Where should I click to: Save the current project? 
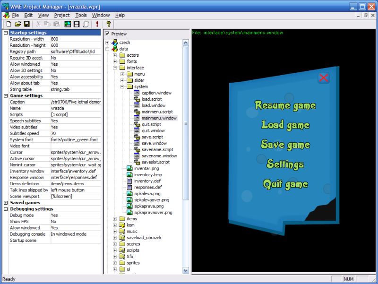28,23
